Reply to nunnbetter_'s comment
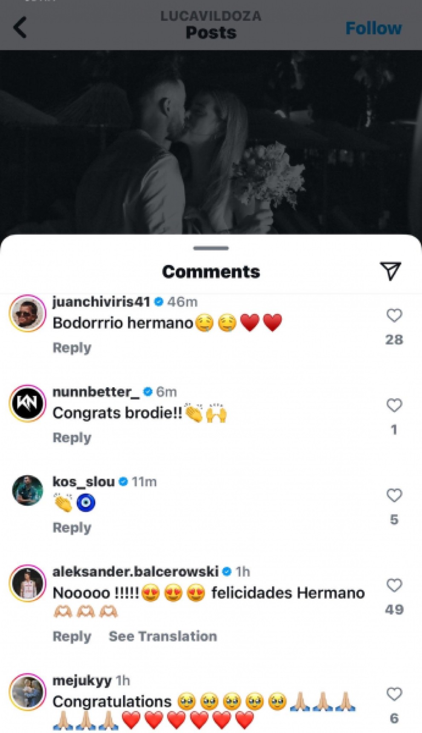Screen dimensions: 422x733 (x=72, y=438)
